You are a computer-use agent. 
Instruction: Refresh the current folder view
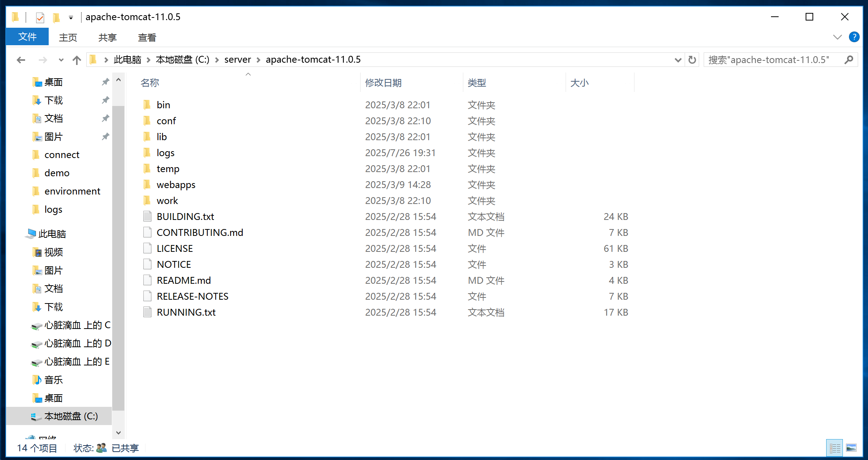(x=692, y=60)
